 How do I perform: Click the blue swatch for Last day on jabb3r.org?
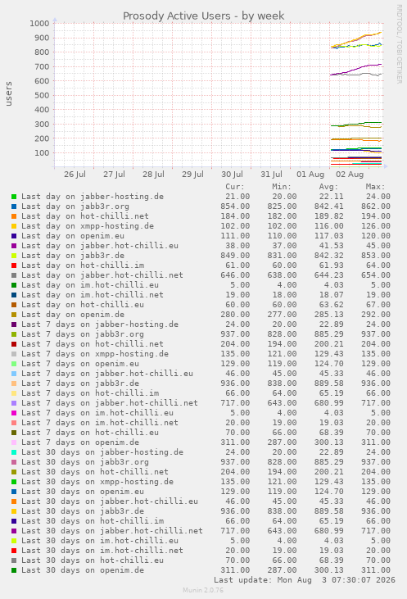pyautogui.click(x=14, y=206)
